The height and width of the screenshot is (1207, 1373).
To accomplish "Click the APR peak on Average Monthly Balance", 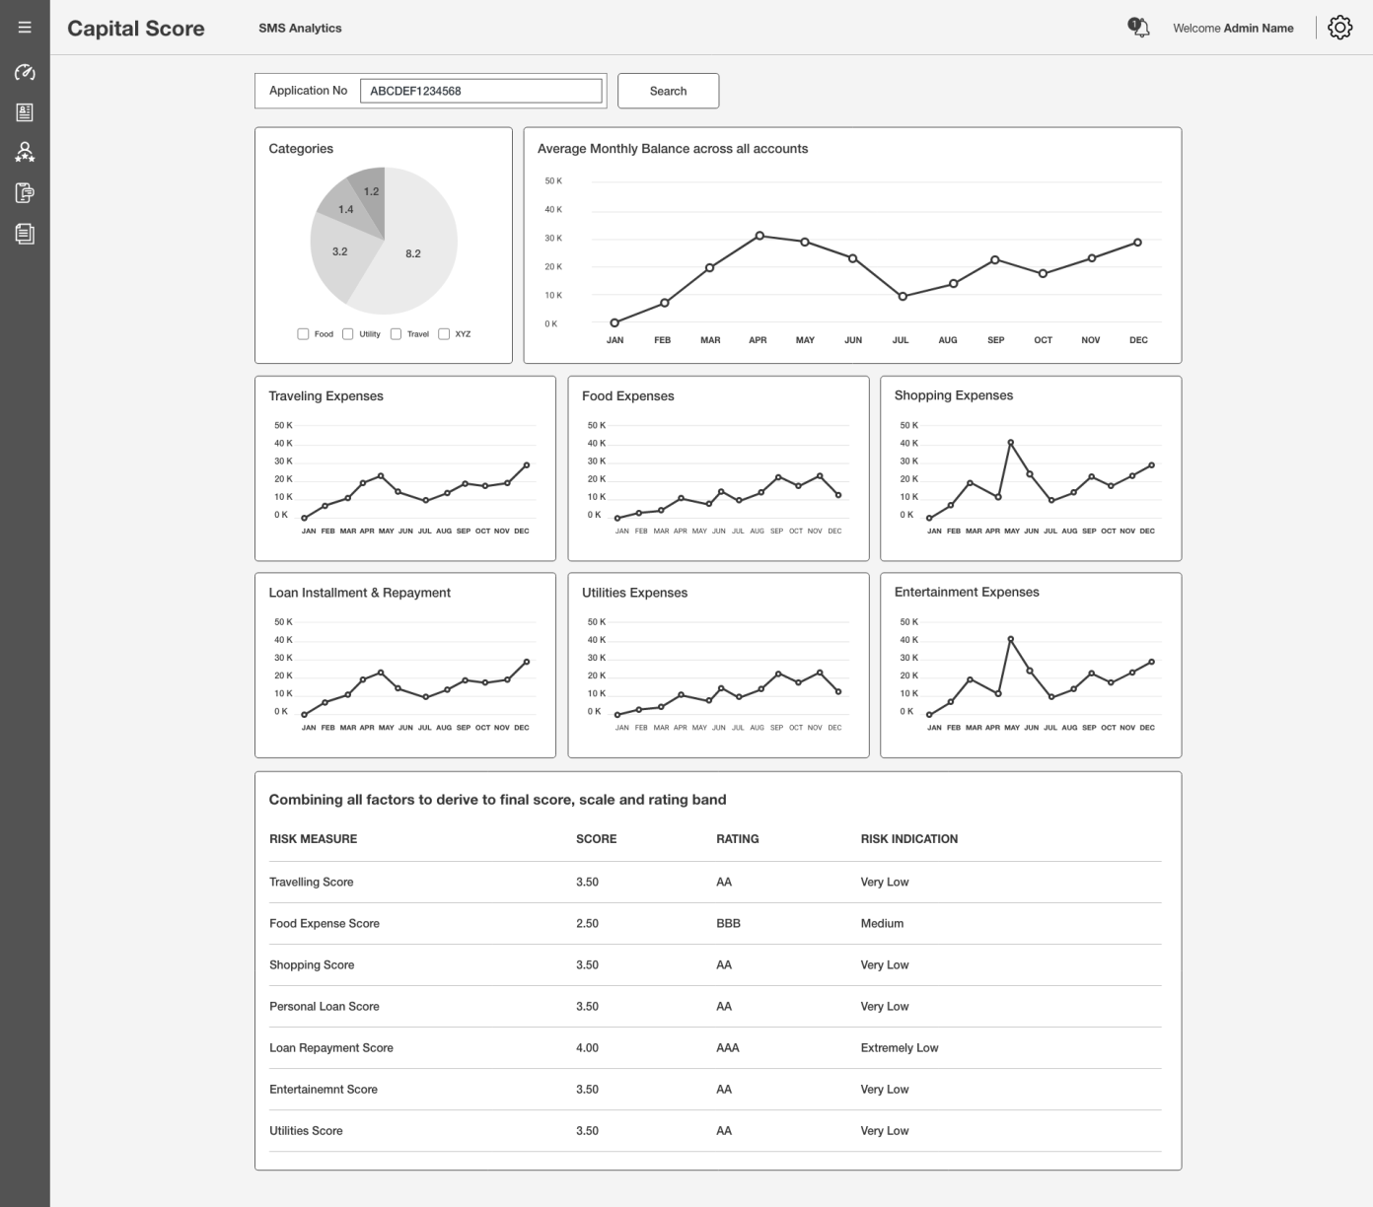I will (758, 235).
